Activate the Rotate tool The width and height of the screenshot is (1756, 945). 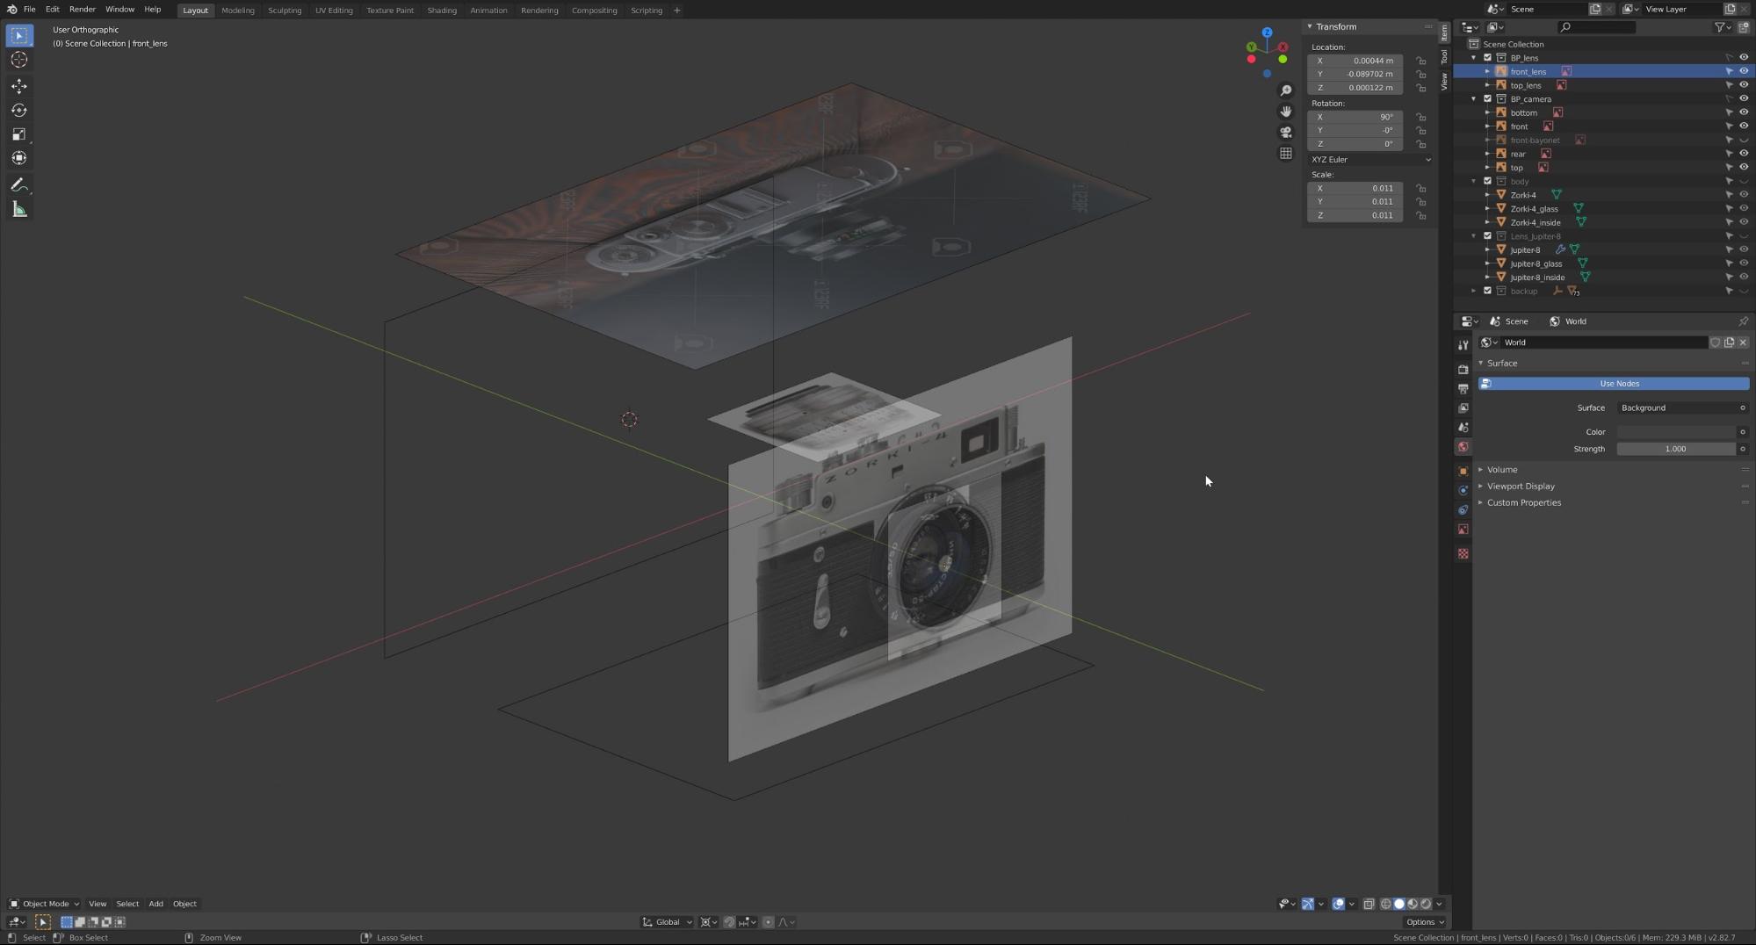tap(19, 110)
